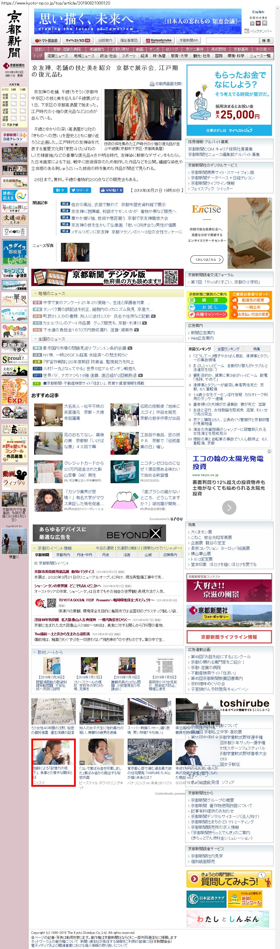
Task: Click the ad info icon above solar ad
Action: (269, 451)
